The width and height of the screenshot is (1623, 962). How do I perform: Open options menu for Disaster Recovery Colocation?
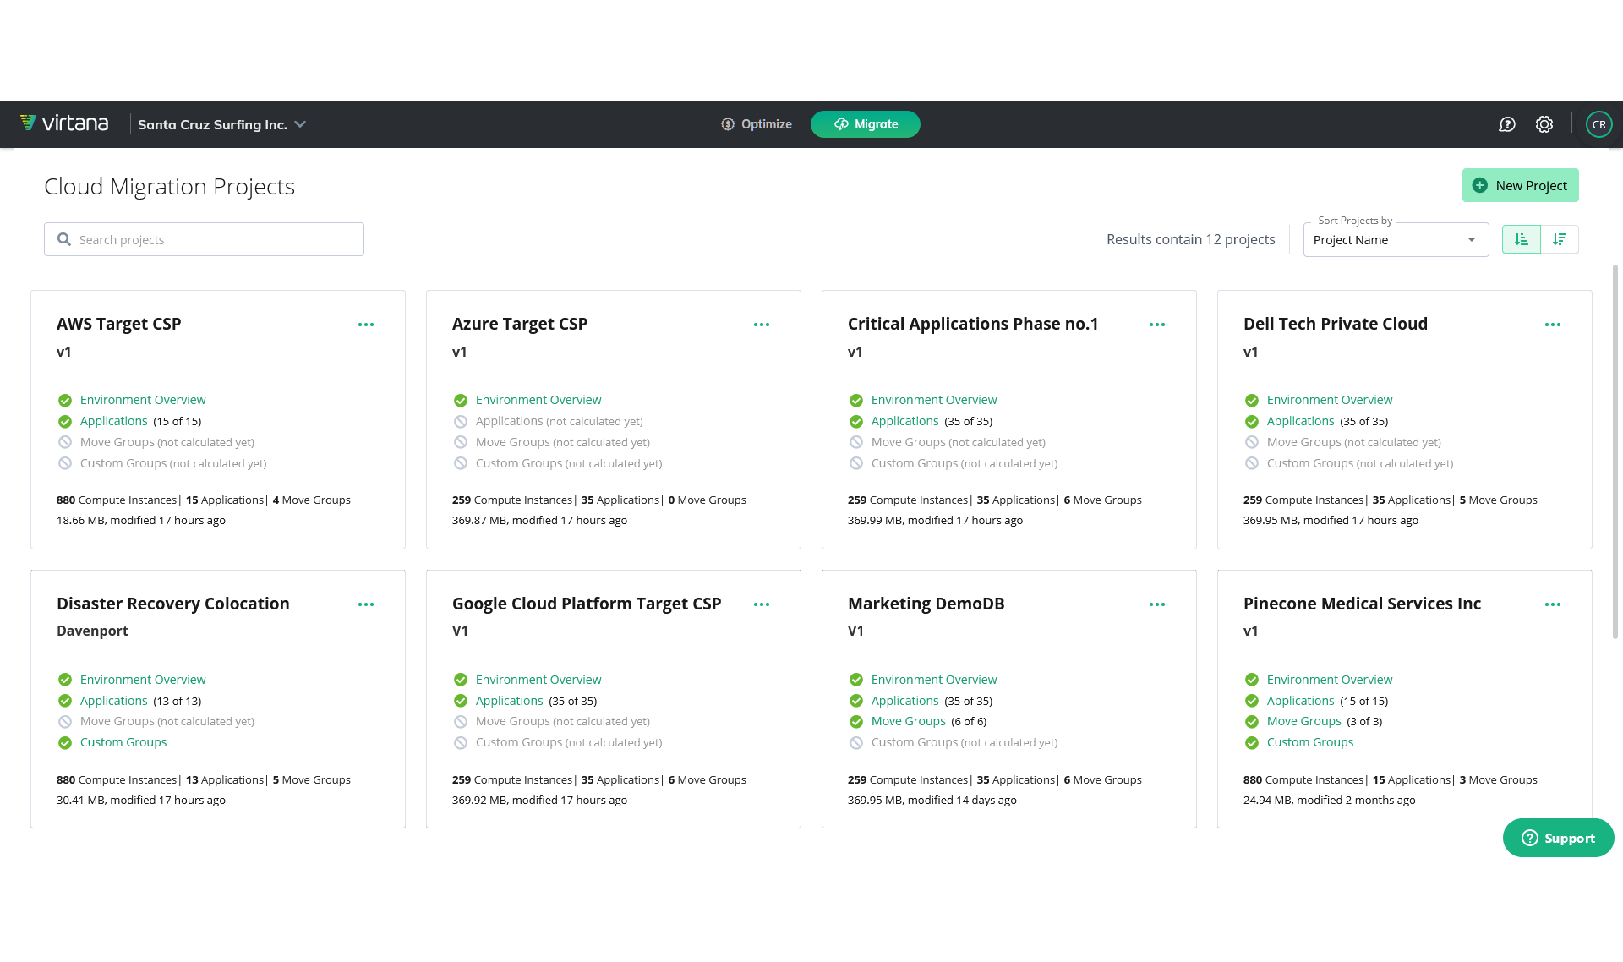pyautogui.click(x=366, y=604)
